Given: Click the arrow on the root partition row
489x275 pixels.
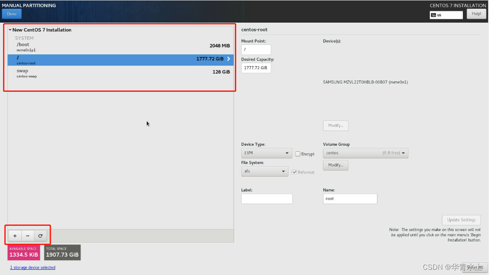Looking at the screenshot, I should [228, 59].
